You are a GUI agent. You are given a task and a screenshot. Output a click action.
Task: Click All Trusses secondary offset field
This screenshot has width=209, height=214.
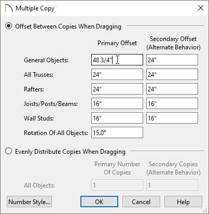coord(172,74)
